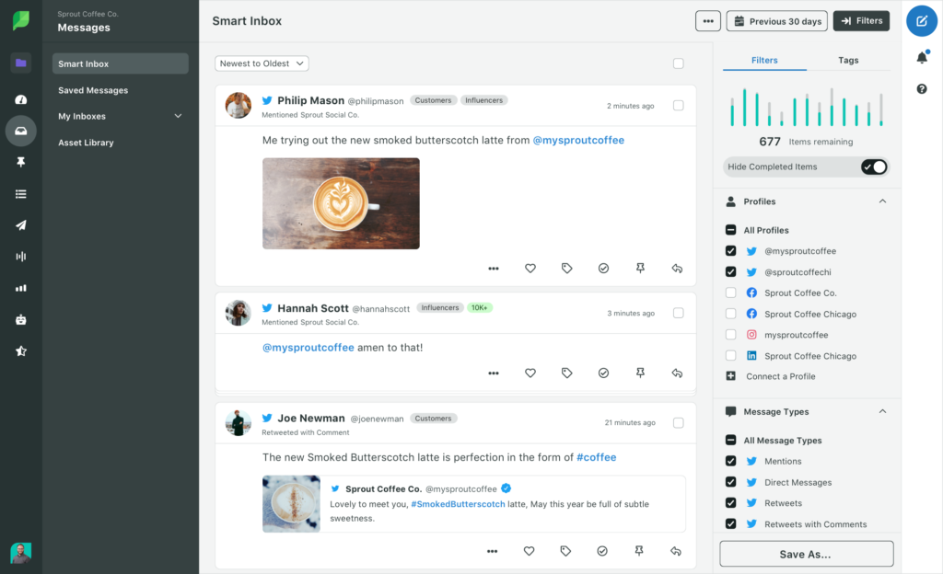Viewport: 943px width, 574px height.
Task: Mark Joe Newman's message complete
Action: click(x=602, y=550)
